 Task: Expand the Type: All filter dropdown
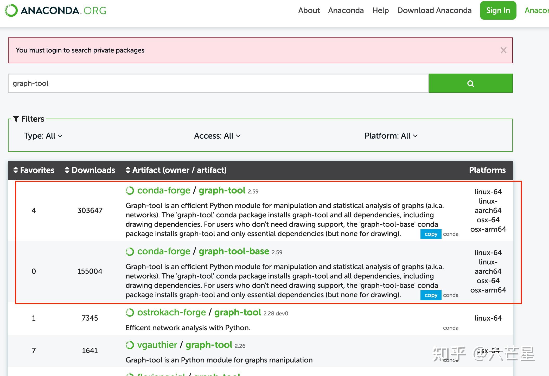pos(43,136)
